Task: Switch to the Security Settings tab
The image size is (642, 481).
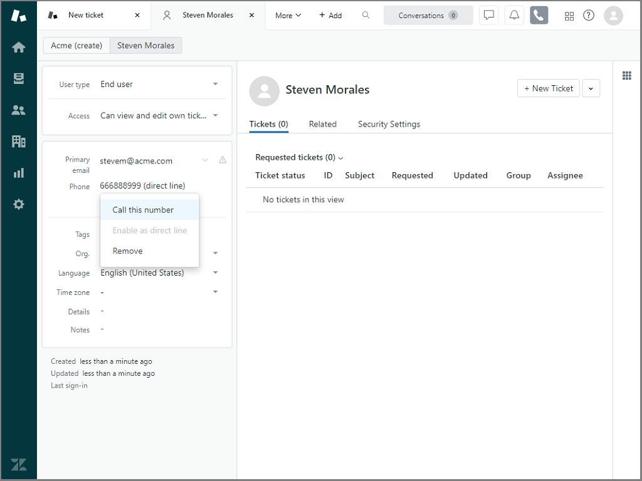Action: pos(389,124)
